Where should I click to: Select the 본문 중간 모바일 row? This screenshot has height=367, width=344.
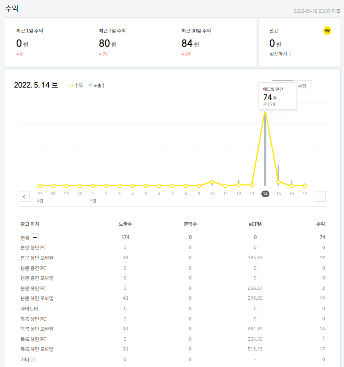(172, 278)
